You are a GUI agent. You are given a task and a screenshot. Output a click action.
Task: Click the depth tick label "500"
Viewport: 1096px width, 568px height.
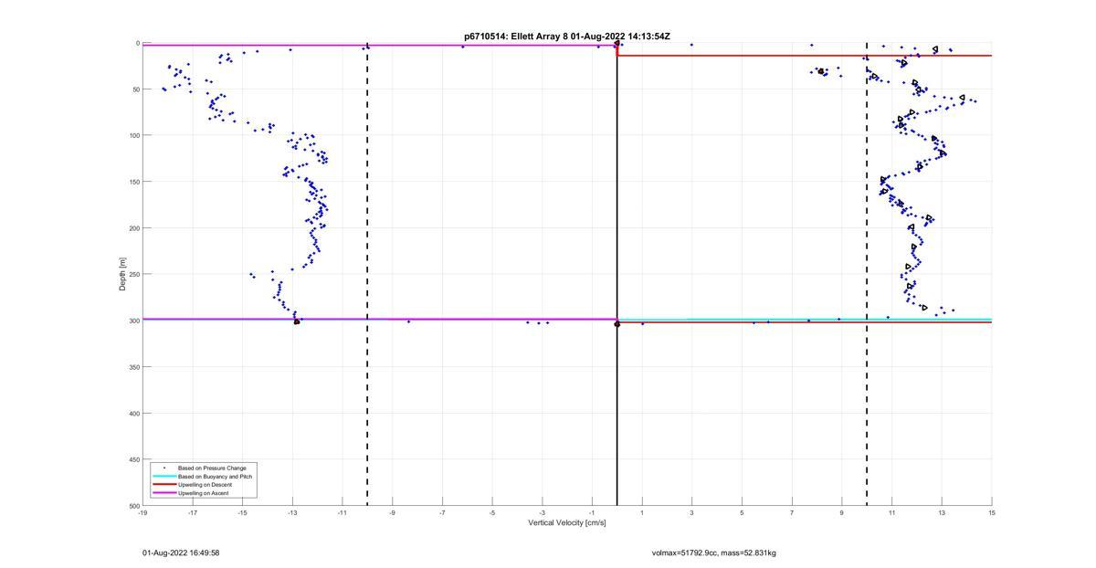coord(134,505)
